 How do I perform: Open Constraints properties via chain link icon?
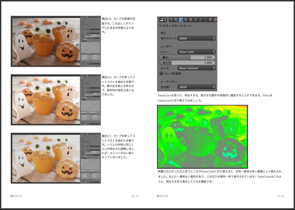[x=196, y=20]
